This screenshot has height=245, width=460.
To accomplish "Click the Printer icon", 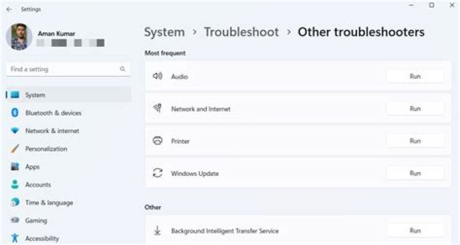I will pyautogui.click(x=158, y=141).
